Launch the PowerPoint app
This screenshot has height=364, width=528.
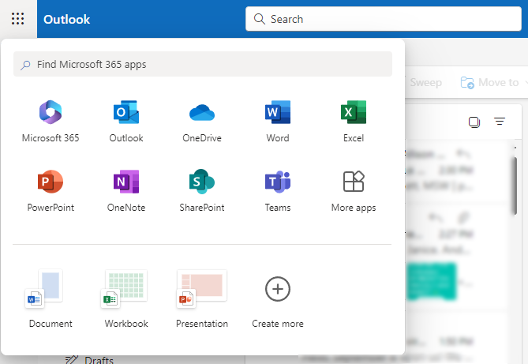tap(51, 191)
